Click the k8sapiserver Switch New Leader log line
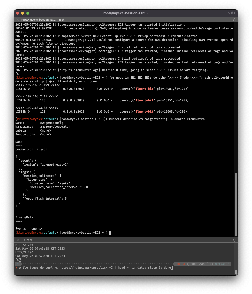 (107, 36)
